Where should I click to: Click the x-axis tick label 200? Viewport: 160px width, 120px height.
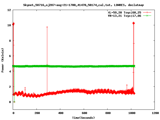[37, 113]
